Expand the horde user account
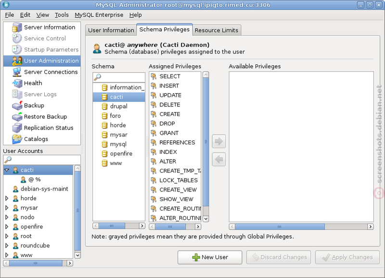This screenshot has height=278, width=385. [7, 198]
